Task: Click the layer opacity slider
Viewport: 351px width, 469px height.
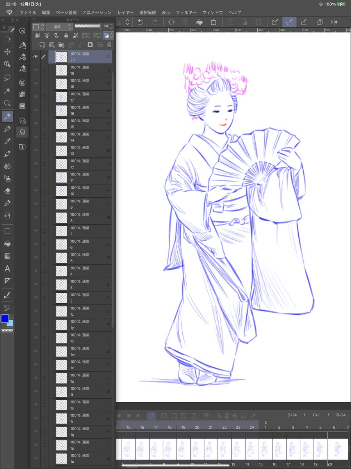Action: [x=87, y=26]
